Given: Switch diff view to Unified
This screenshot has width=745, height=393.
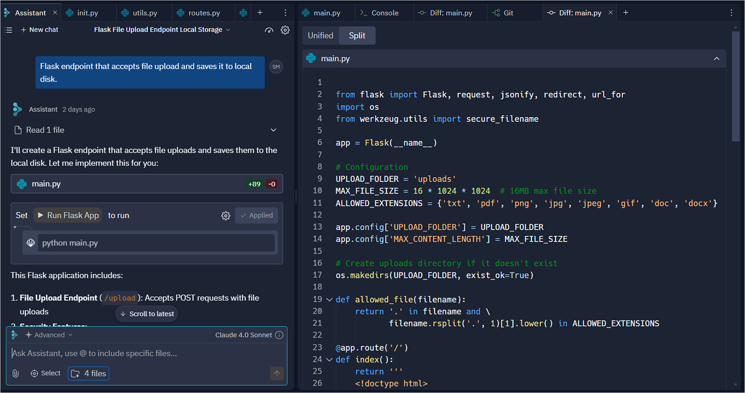Looking at the screenshot, I should [x=320, y=35].
